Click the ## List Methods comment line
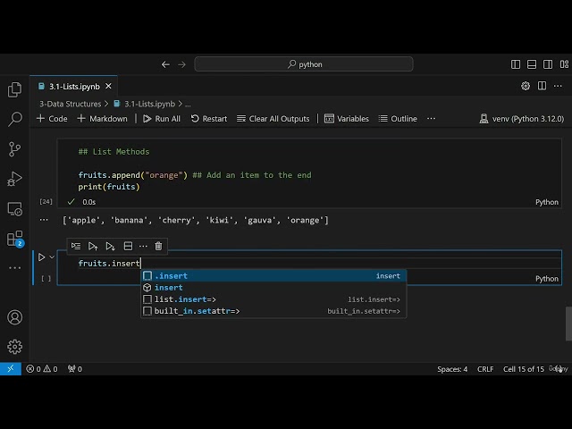This screenshot has width=572, height=429. pos(114,152)
